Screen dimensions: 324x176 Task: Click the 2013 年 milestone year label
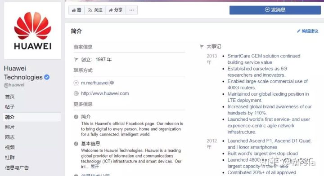(x=212, y=59)
